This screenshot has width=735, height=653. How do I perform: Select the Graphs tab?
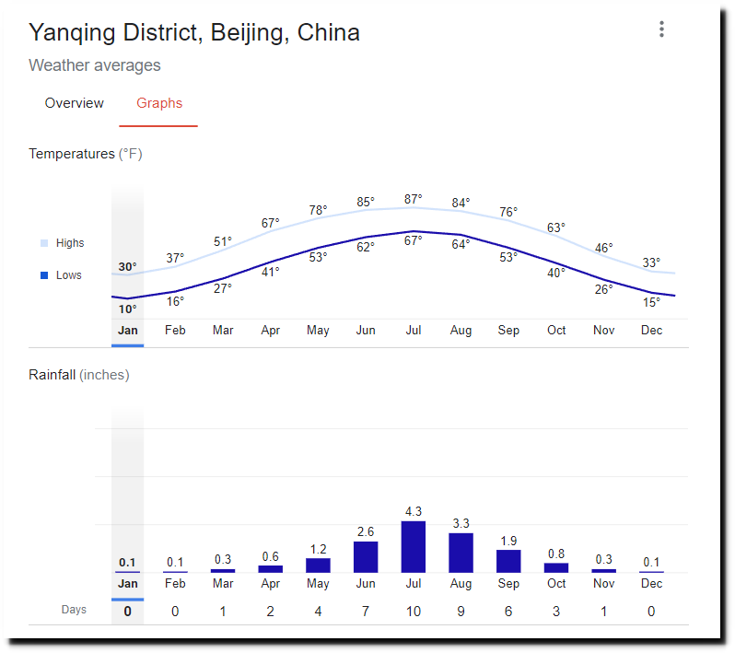click(x=159, y=103)
